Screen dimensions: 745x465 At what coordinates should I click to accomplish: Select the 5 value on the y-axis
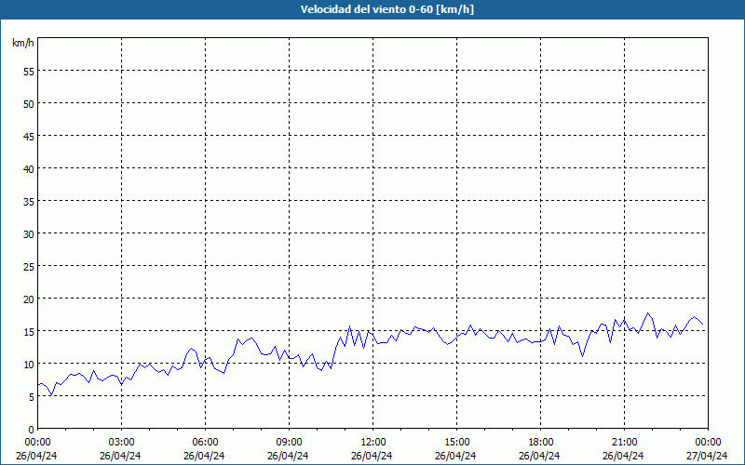coord(32,397)
